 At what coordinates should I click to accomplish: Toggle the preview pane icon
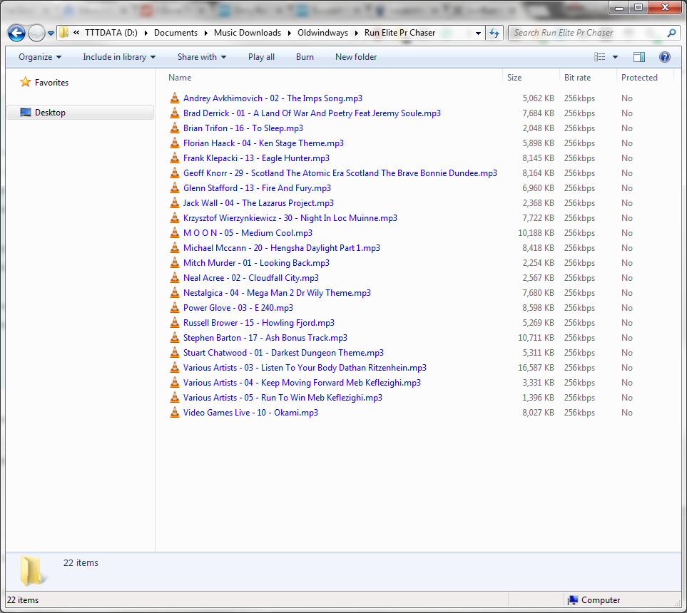click(638, 57)
